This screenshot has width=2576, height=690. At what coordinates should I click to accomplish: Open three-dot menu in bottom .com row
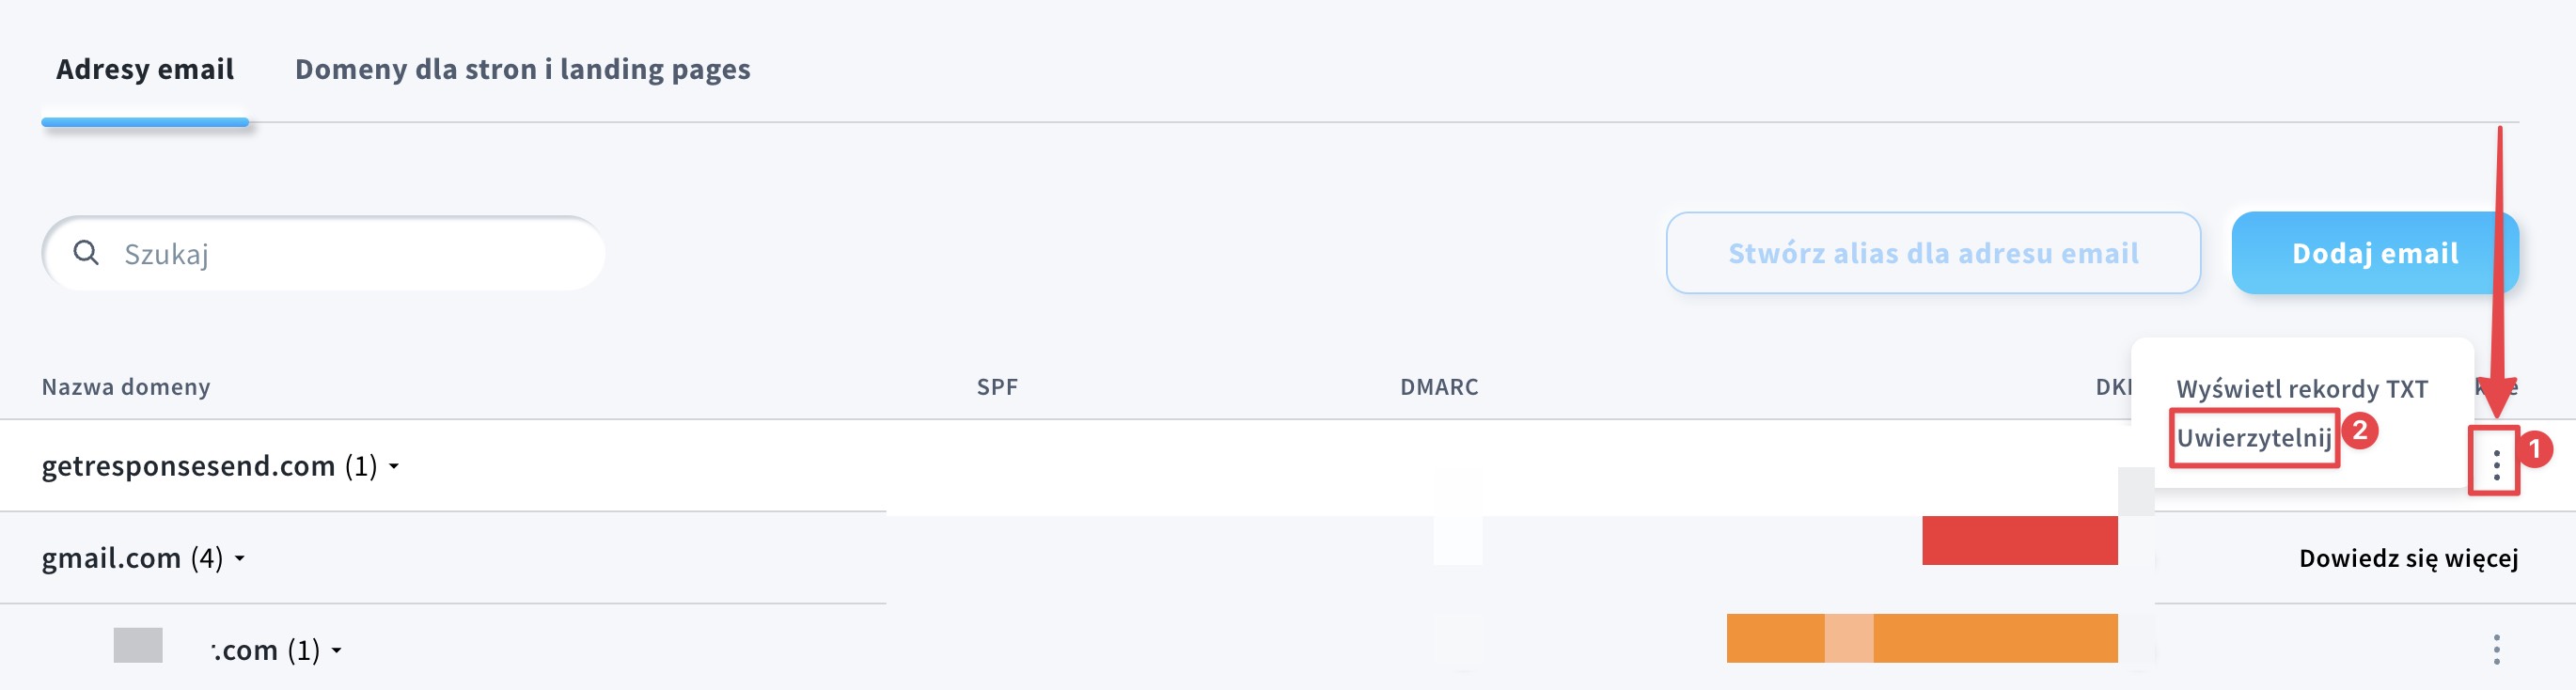pos(2496,649)
